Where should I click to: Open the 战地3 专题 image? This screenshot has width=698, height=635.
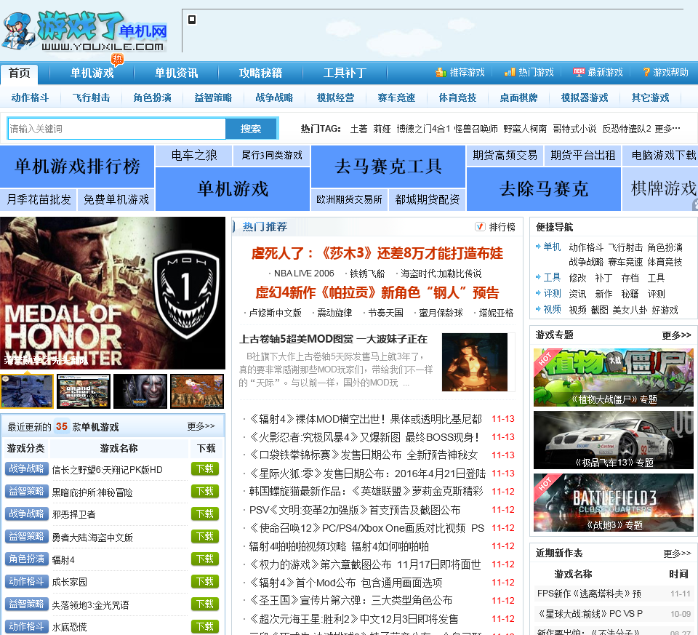[x=614, y=503]
